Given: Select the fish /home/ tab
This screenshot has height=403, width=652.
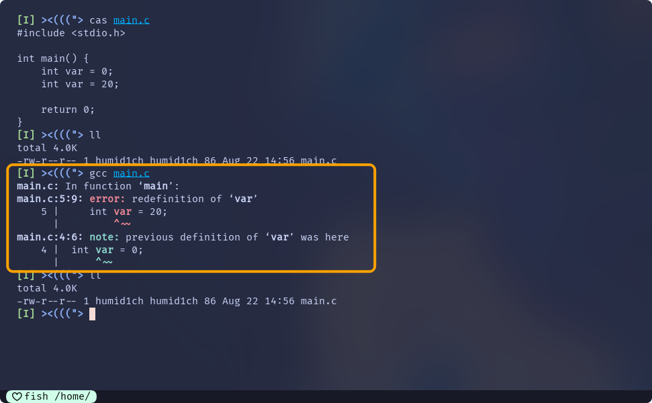Looking at the screenshot, I should [52, 396].
